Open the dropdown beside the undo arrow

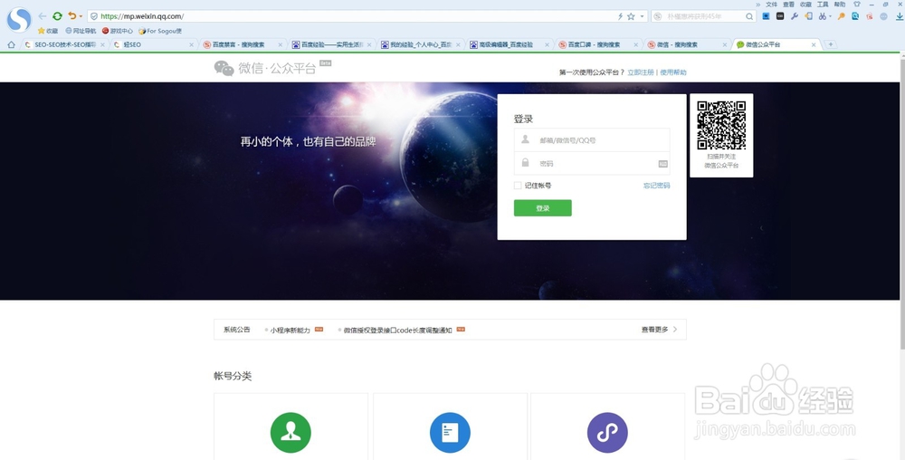(x=81, y=16)
